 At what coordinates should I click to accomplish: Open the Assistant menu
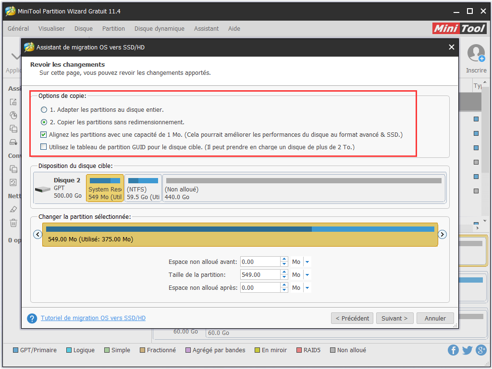click(x=206, y=28)
